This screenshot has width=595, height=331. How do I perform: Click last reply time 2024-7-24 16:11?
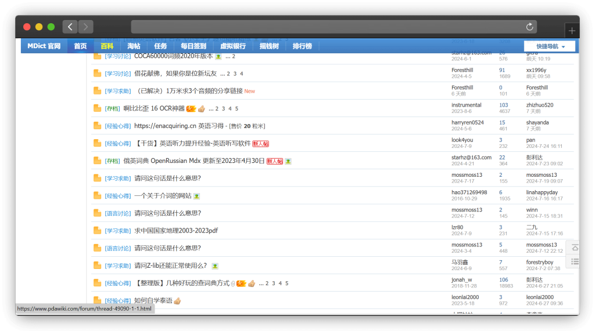tap(544, 146)
